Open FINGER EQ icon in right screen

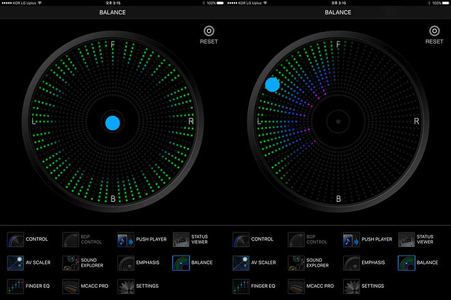coord(241,286)
